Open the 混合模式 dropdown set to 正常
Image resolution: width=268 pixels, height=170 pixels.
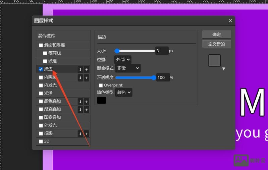coord(128,68)
